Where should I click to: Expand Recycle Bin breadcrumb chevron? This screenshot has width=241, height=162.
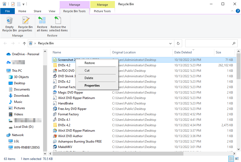[35, 43]
